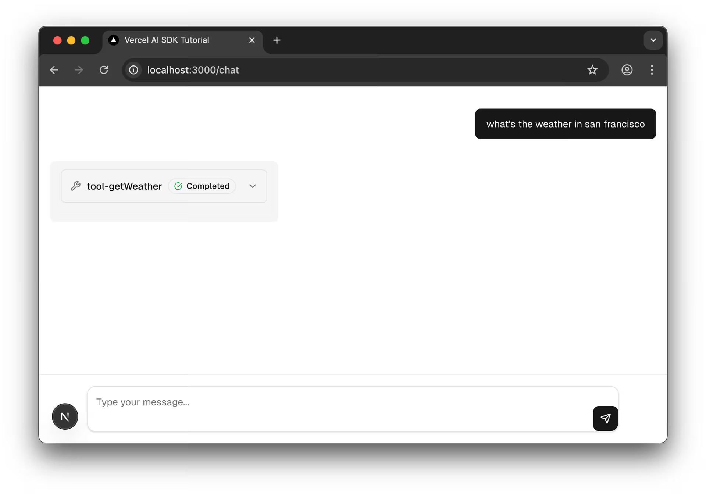This screenshot has width=706, height=494.
Task: Click the san francisco weather message bubble
Action: click(565, 124)
